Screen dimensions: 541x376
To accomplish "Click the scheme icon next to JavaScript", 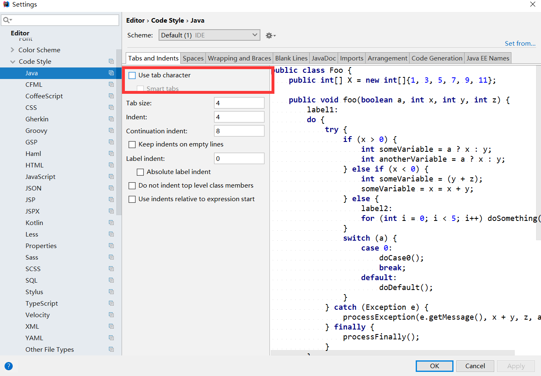I will click(x=111, y=176).
